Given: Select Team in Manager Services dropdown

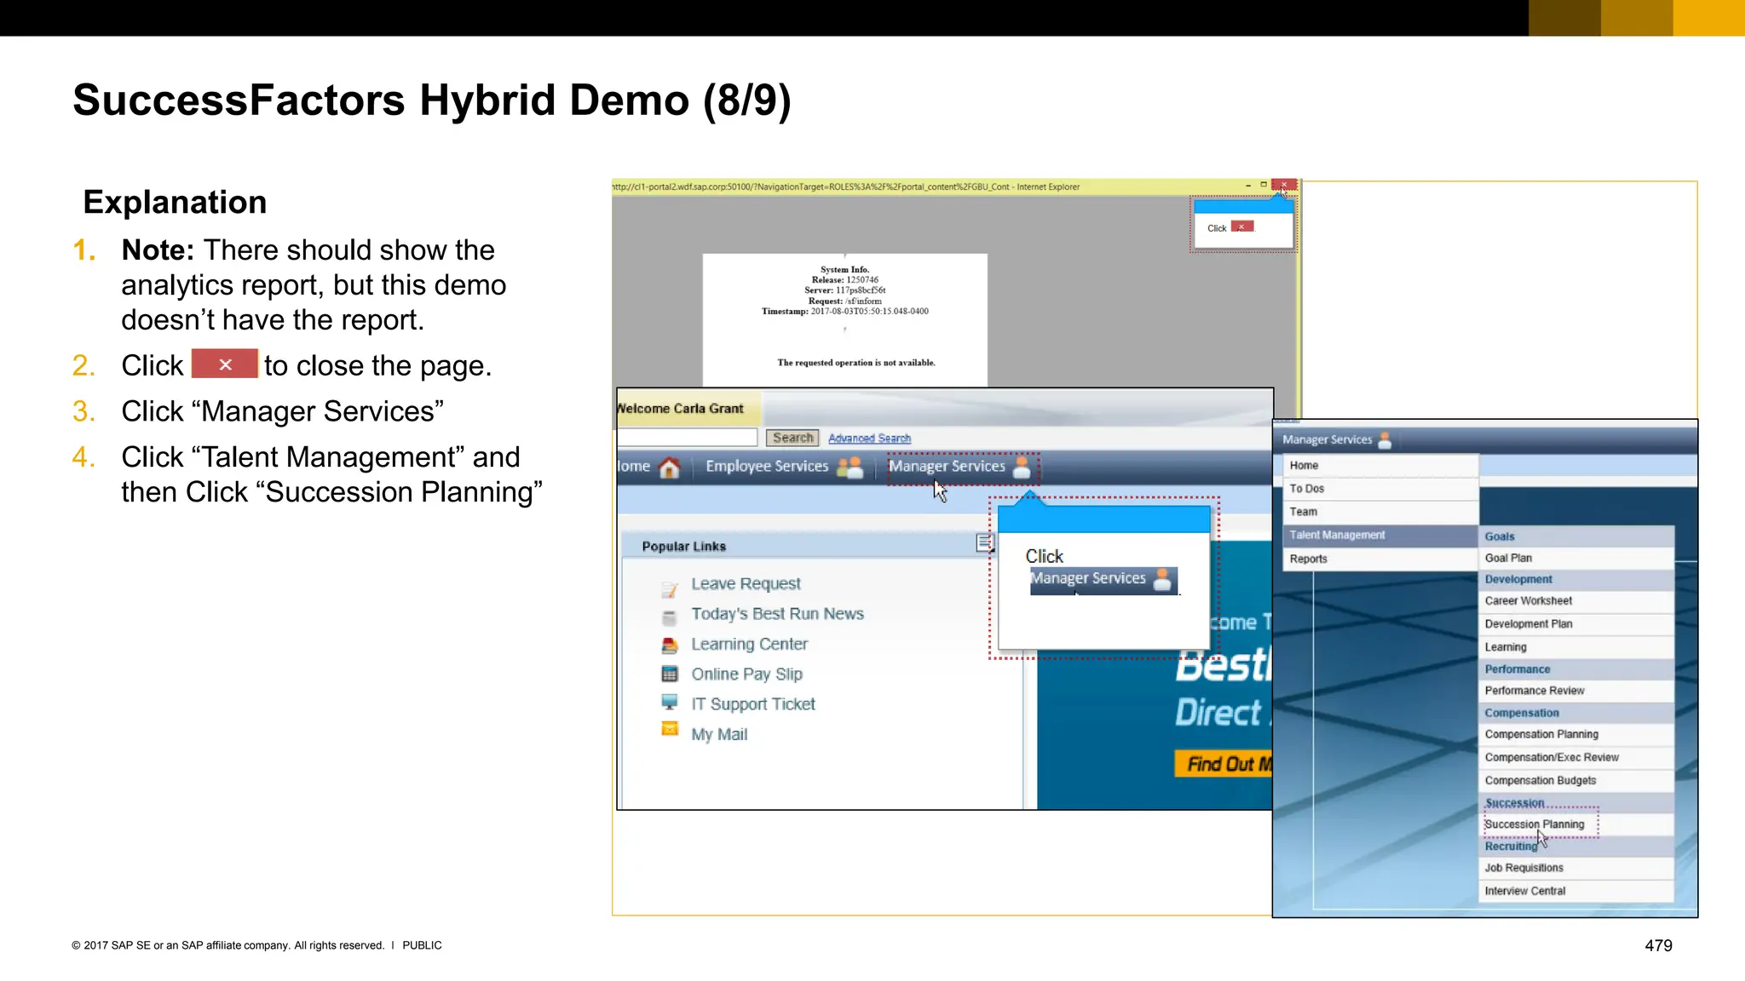Looking at the screenshot, I should pyautogui.click(x=1380, y=512).
